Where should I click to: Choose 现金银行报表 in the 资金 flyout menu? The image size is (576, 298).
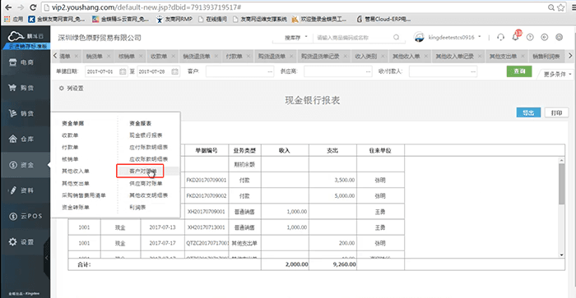146,135
